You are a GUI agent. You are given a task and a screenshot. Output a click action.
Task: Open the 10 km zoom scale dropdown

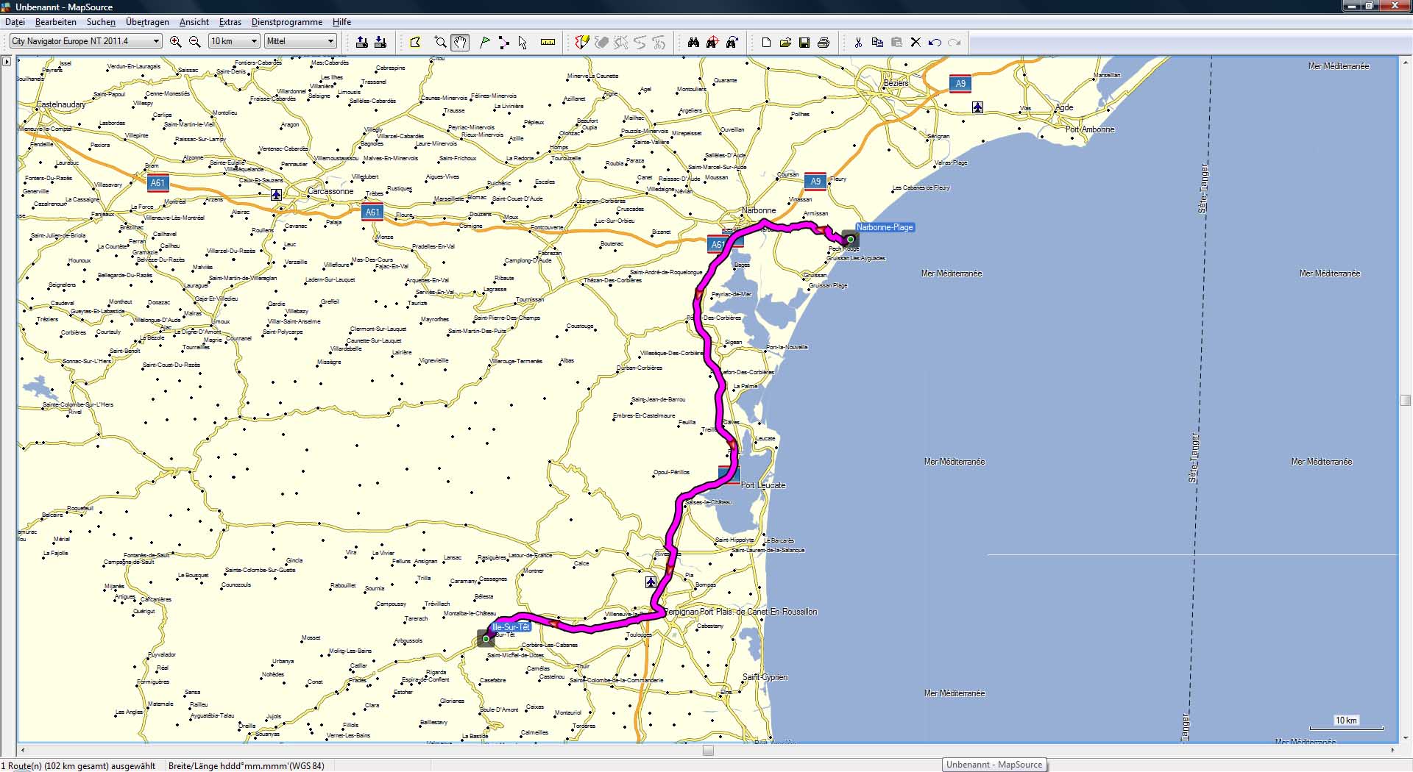[x=234, y=41]
